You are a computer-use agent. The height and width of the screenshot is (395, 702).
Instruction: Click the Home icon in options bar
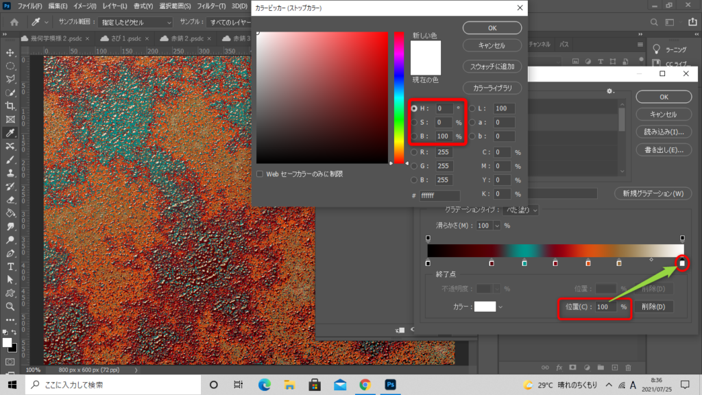coord(14,22)
